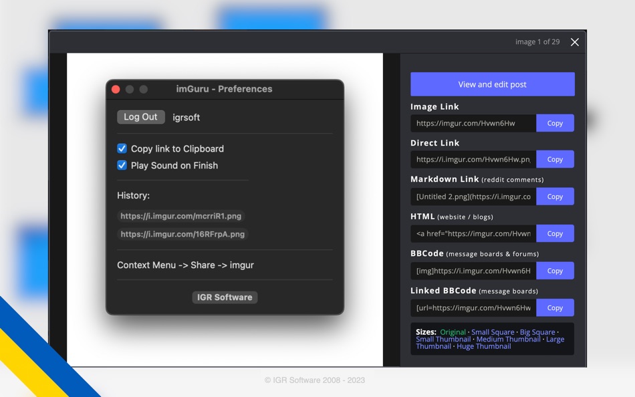The width and height of the screenshot is (635, 397).
Task: Copy the Markdown Link
Action: (x=555, y=196)
